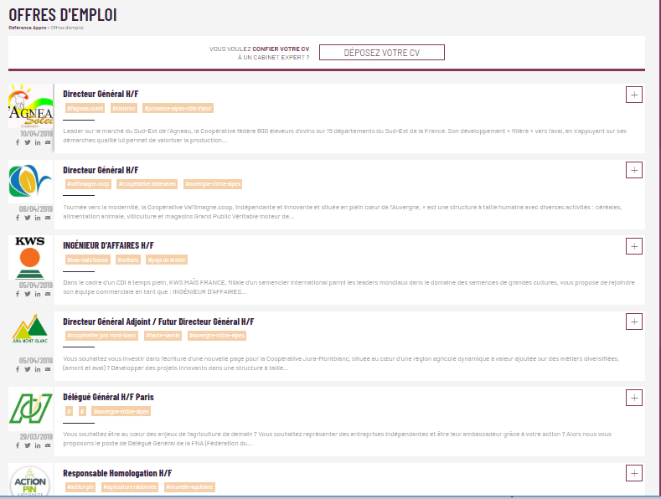661x499 pixels.
Task: Filter by #agriculture raisonnée tag
Action: click(130, 487)
